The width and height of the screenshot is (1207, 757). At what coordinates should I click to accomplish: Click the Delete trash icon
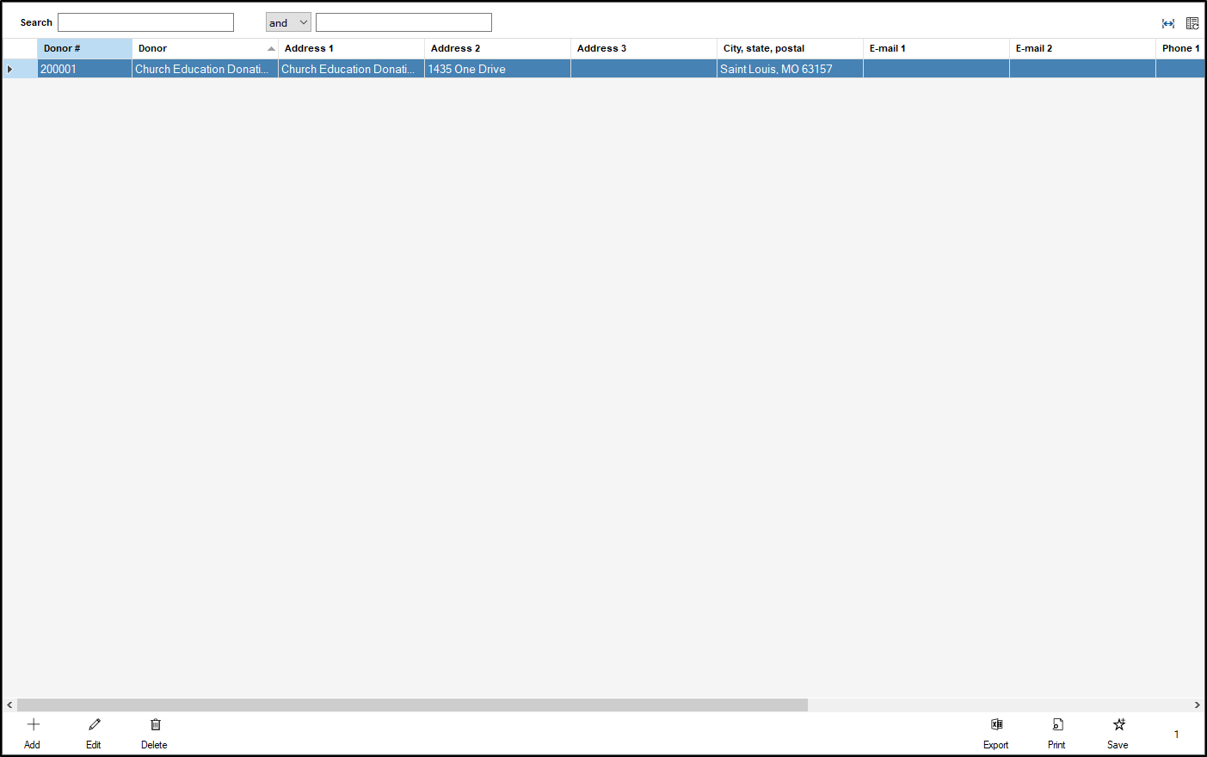[155, 725]
